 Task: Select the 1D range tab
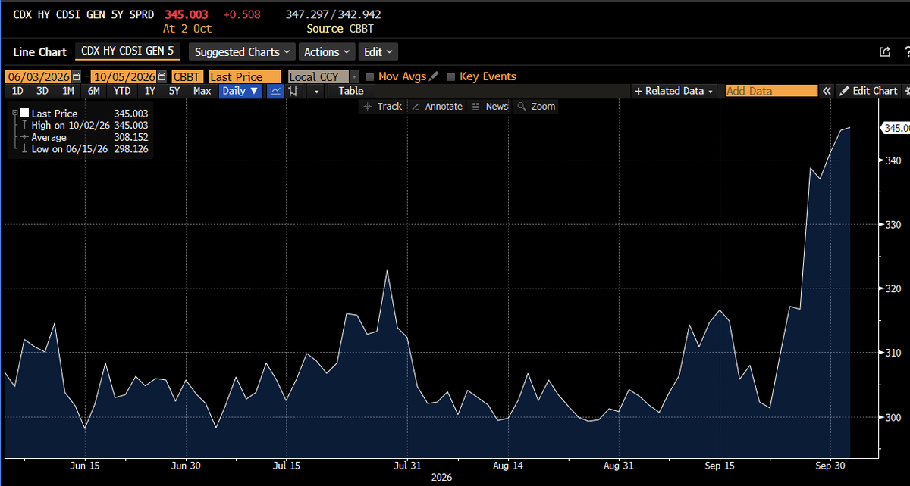coord(17,91)
